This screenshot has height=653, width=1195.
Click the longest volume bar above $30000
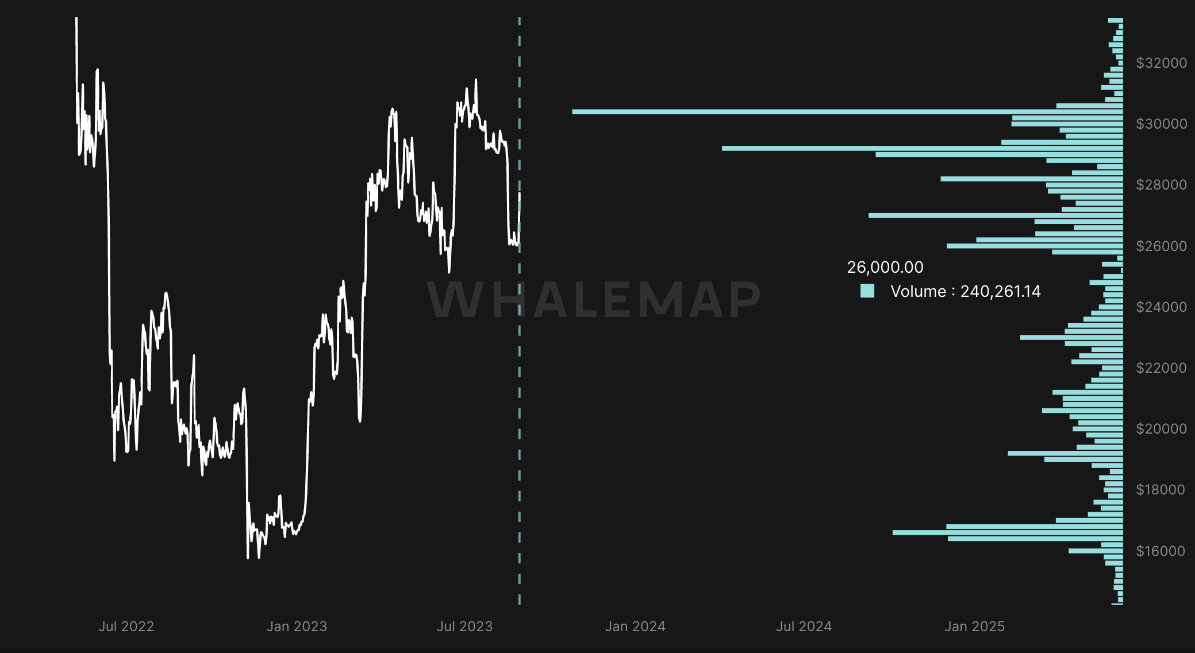[x=805, y=112]
